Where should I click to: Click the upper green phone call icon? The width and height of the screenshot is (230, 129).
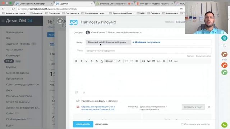224,72
